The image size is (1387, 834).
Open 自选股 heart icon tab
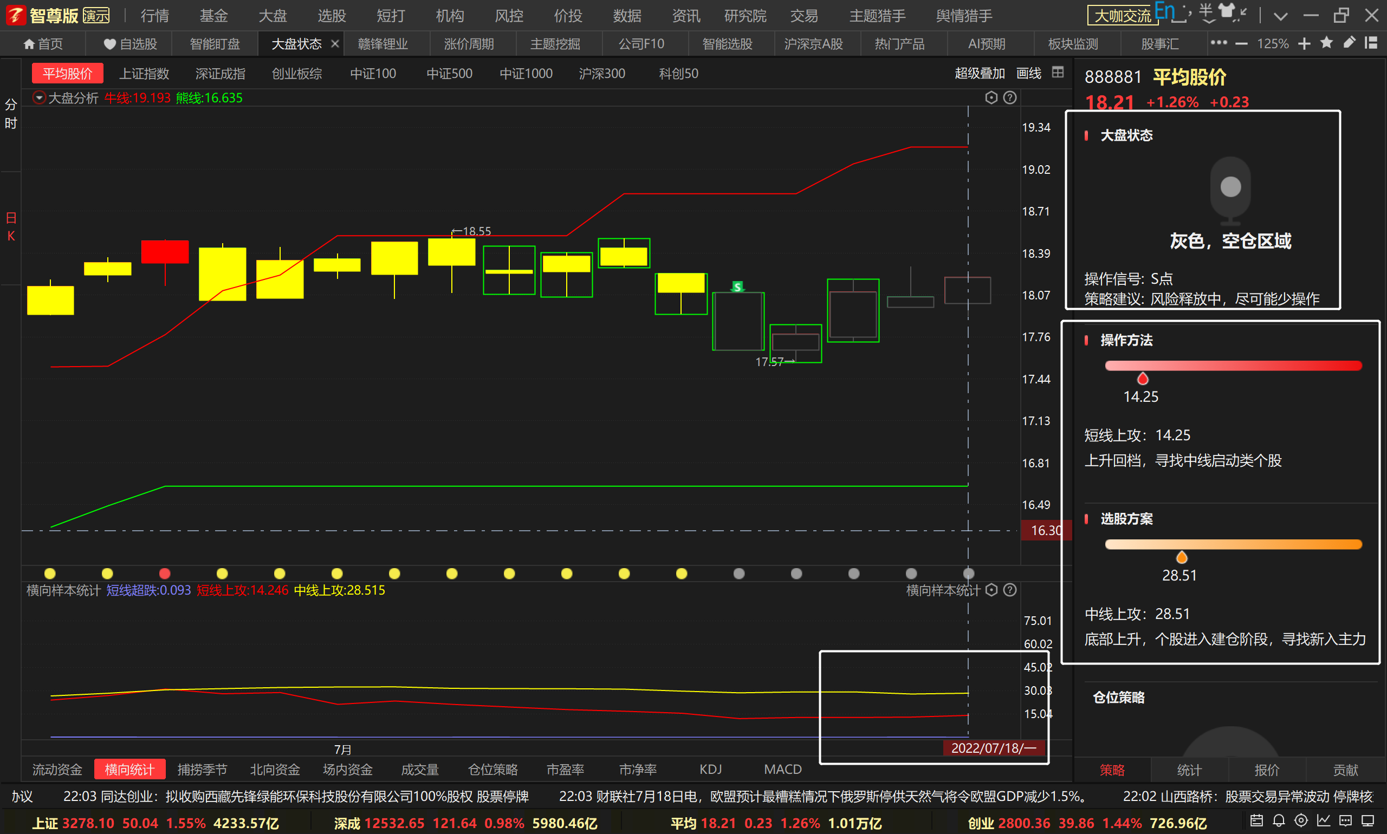pyautogui.click(x=131, y=44)
